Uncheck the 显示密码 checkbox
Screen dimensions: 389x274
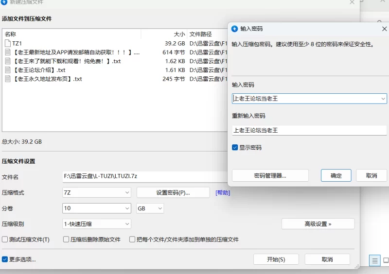235,148
